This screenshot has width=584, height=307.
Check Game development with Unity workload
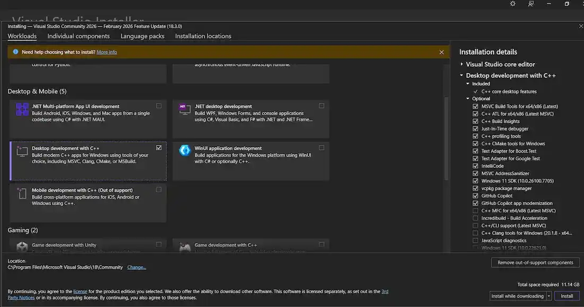coord(159,244)
